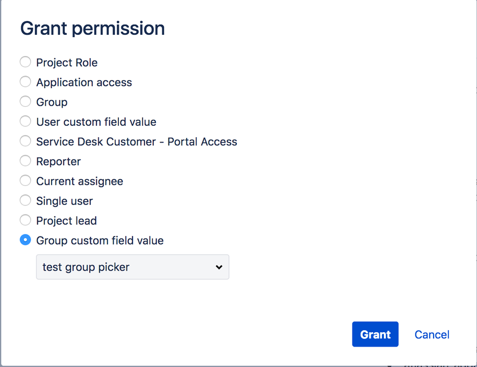Screen dimensions: 477x367
Task: Choose the Application access radio option
Action: coord(25,82)
